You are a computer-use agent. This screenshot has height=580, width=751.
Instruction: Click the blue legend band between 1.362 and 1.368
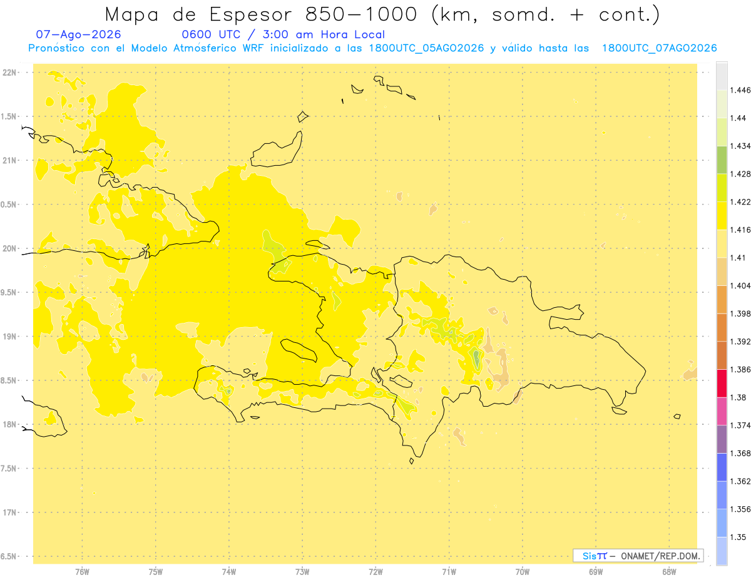pyautogui.click(x=722, y=467)
